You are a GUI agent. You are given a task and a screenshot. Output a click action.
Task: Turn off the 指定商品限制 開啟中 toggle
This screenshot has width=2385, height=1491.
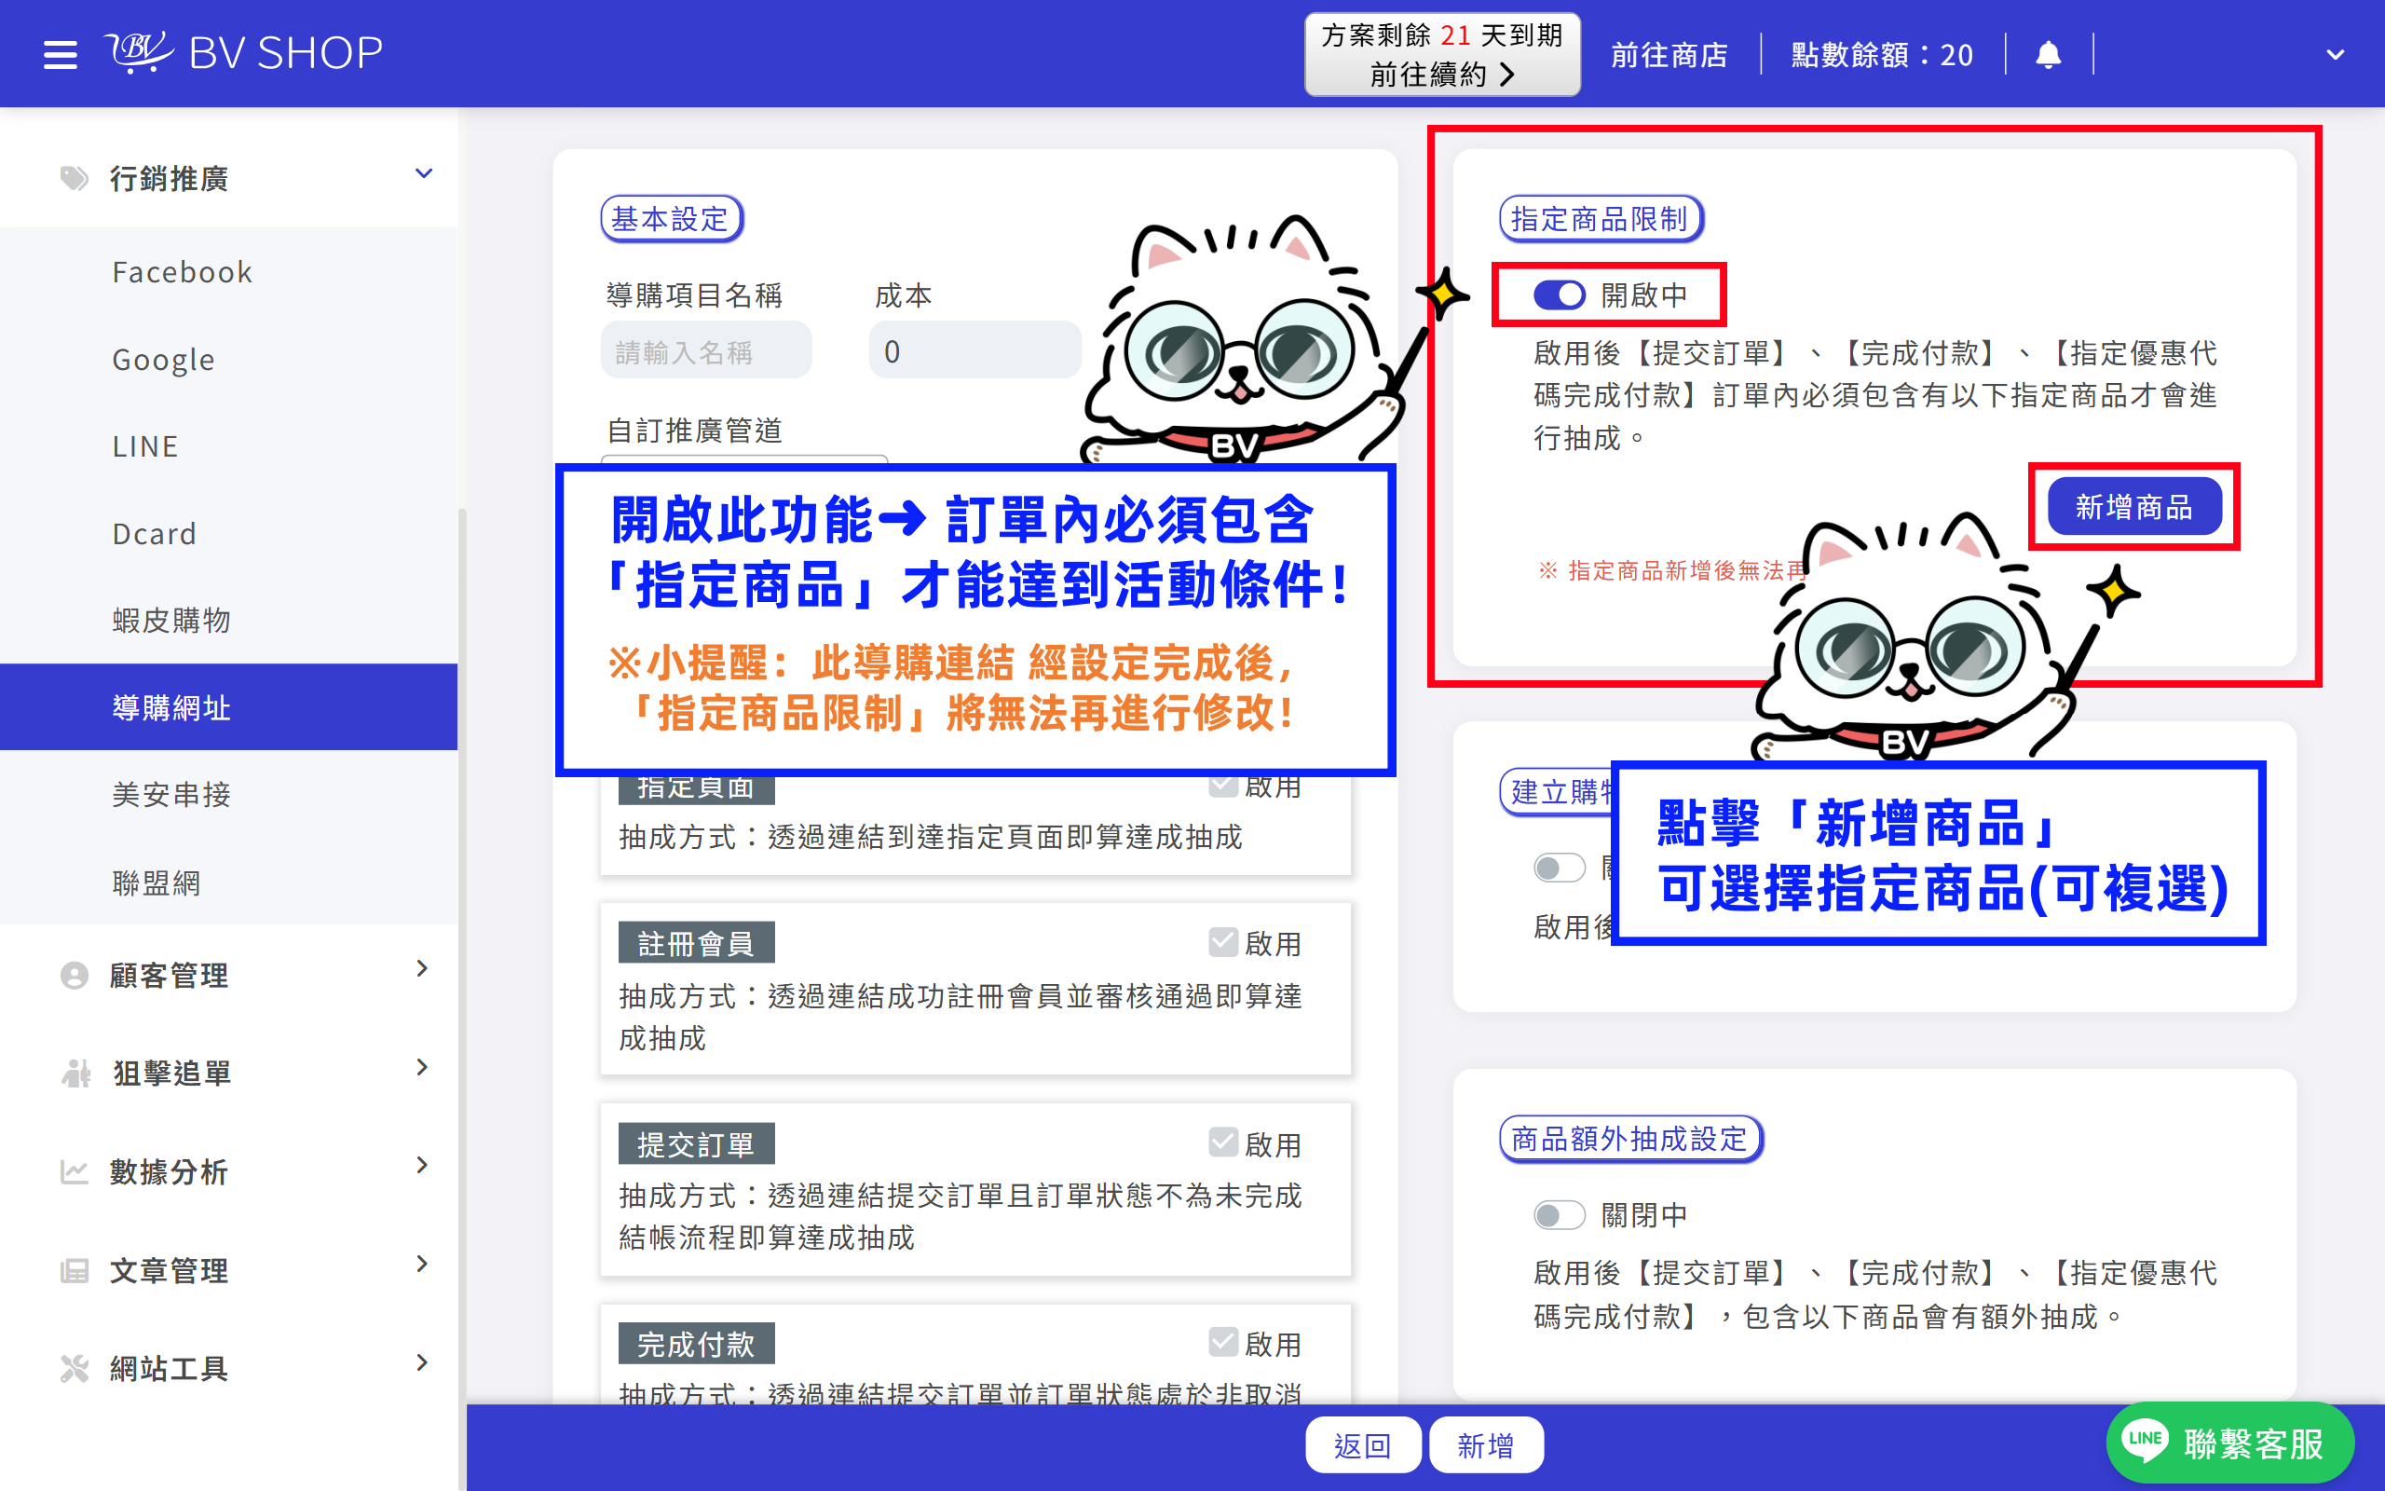[1560, 294]
